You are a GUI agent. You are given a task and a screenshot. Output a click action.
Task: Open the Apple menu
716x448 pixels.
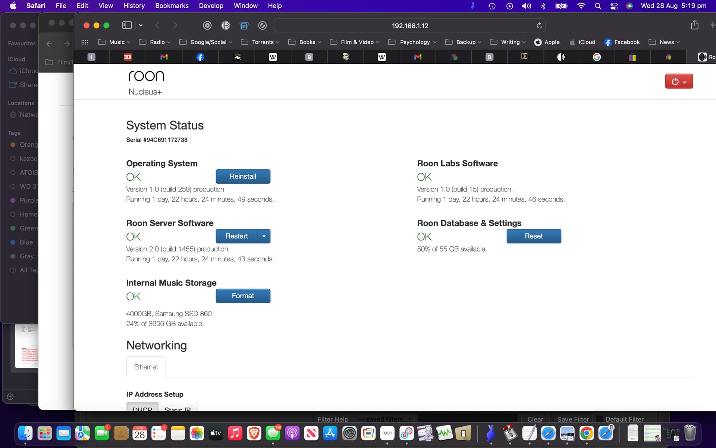coord(13,6)
